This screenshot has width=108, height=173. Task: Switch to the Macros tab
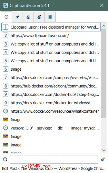click(50, 17)
